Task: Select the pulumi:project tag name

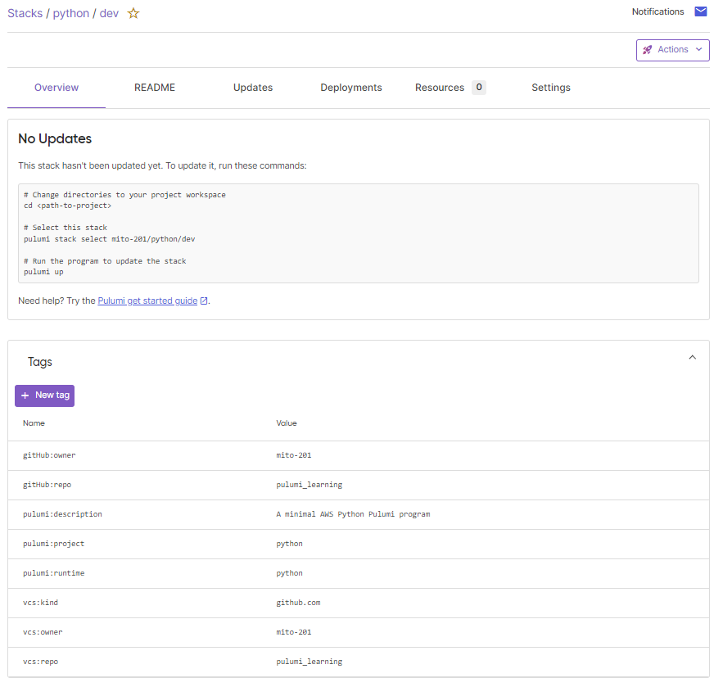Action: (53, 544)
